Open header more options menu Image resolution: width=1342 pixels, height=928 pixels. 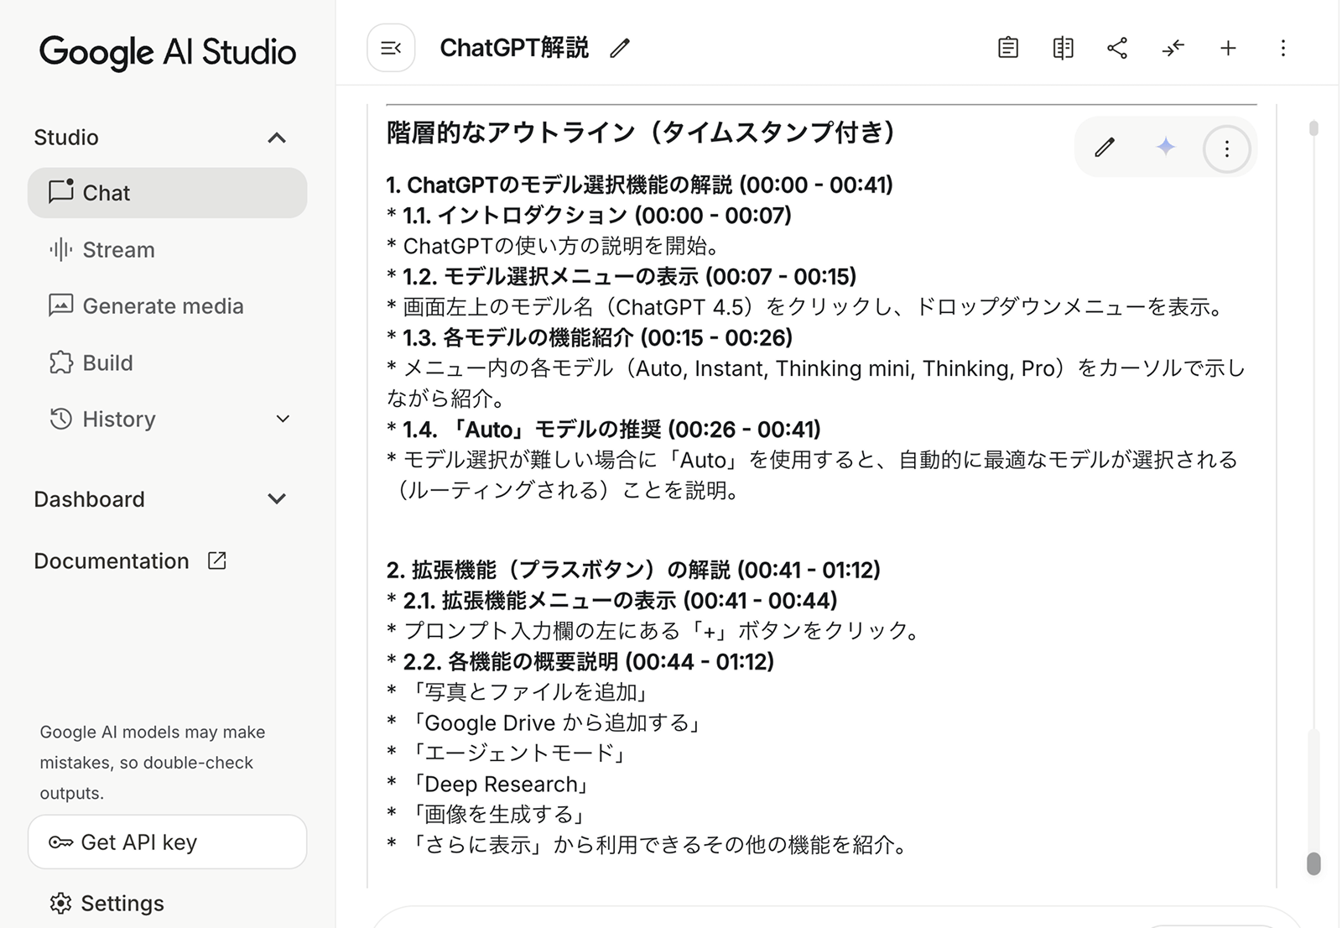[x=1282, y=48]
